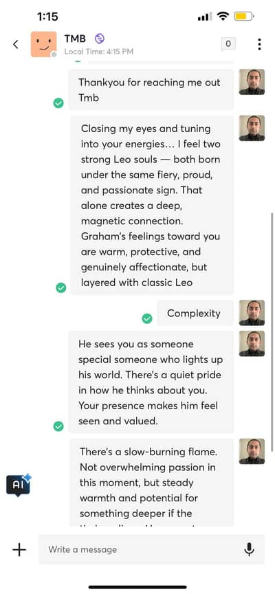Tap the plus attachment icon
The image size is (275, 594).
[x=19, y=549]
